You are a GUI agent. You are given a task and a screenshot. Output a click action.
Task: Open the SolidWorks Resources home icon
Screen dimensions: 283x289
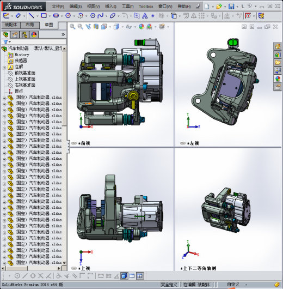pyautogui.click(x=278, y=46)
